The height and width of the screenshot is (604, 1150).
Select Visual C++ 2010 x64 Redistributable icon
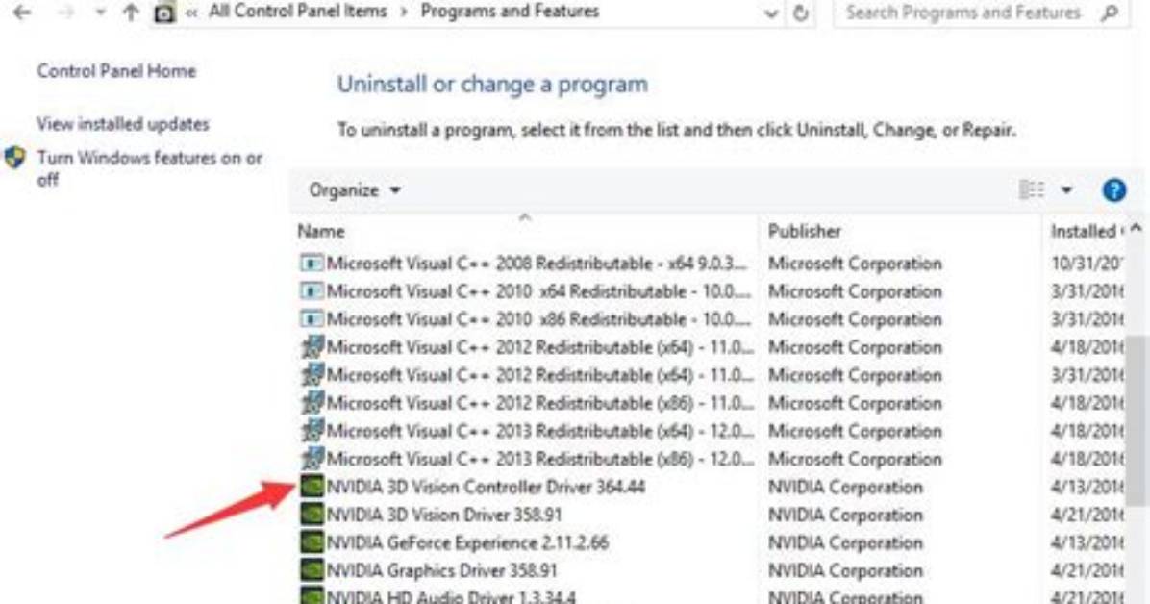coord(312,290)
